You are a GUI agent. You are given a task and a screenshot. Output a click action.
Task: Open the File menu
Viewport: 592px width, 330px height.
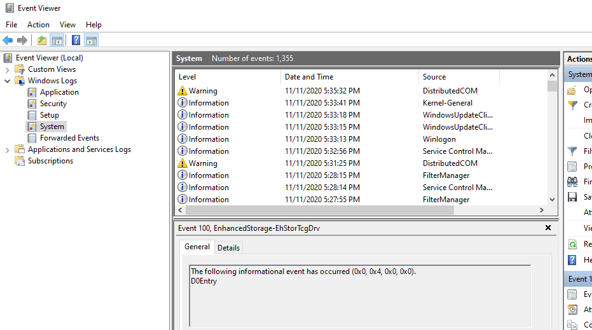coord(11,25)
